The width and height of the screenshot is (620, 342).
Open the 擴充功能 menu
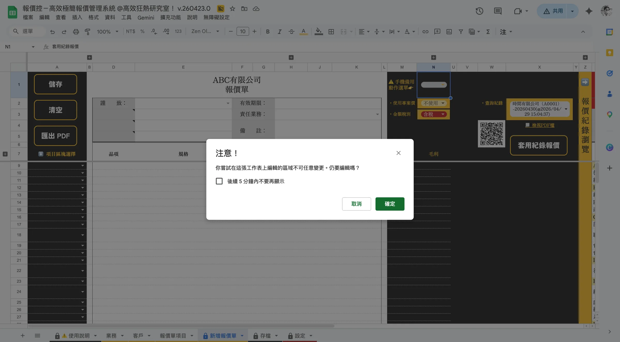pos(171,17)
